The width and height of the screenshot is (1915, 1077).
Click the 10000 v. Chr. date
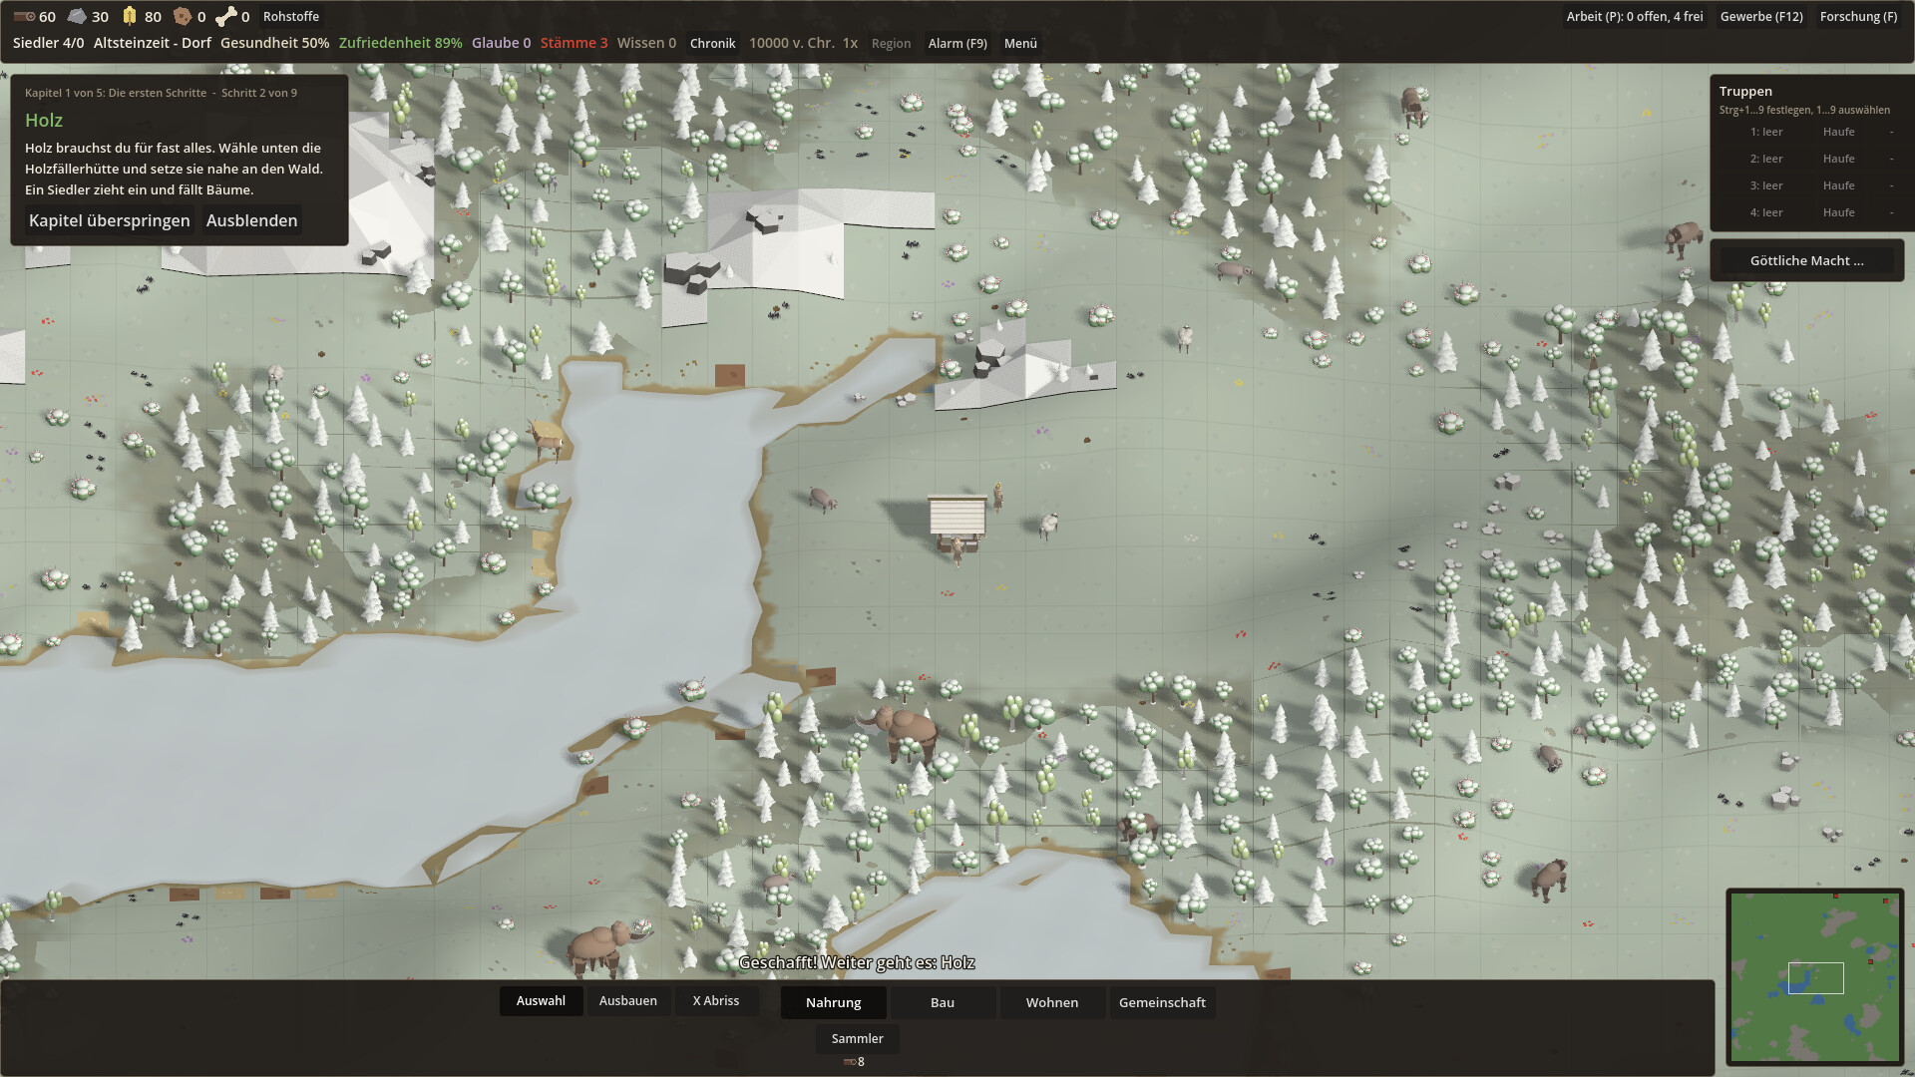(x=791, y=43)
